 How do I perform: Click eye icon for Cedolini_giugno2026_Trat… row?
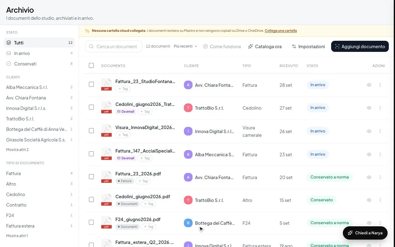coord(369,108)
